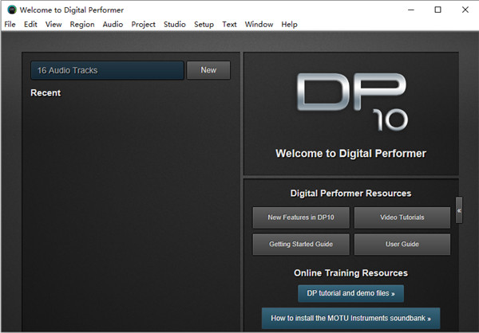
Task: Open the Text menu
Action: (x=229, y=25)
